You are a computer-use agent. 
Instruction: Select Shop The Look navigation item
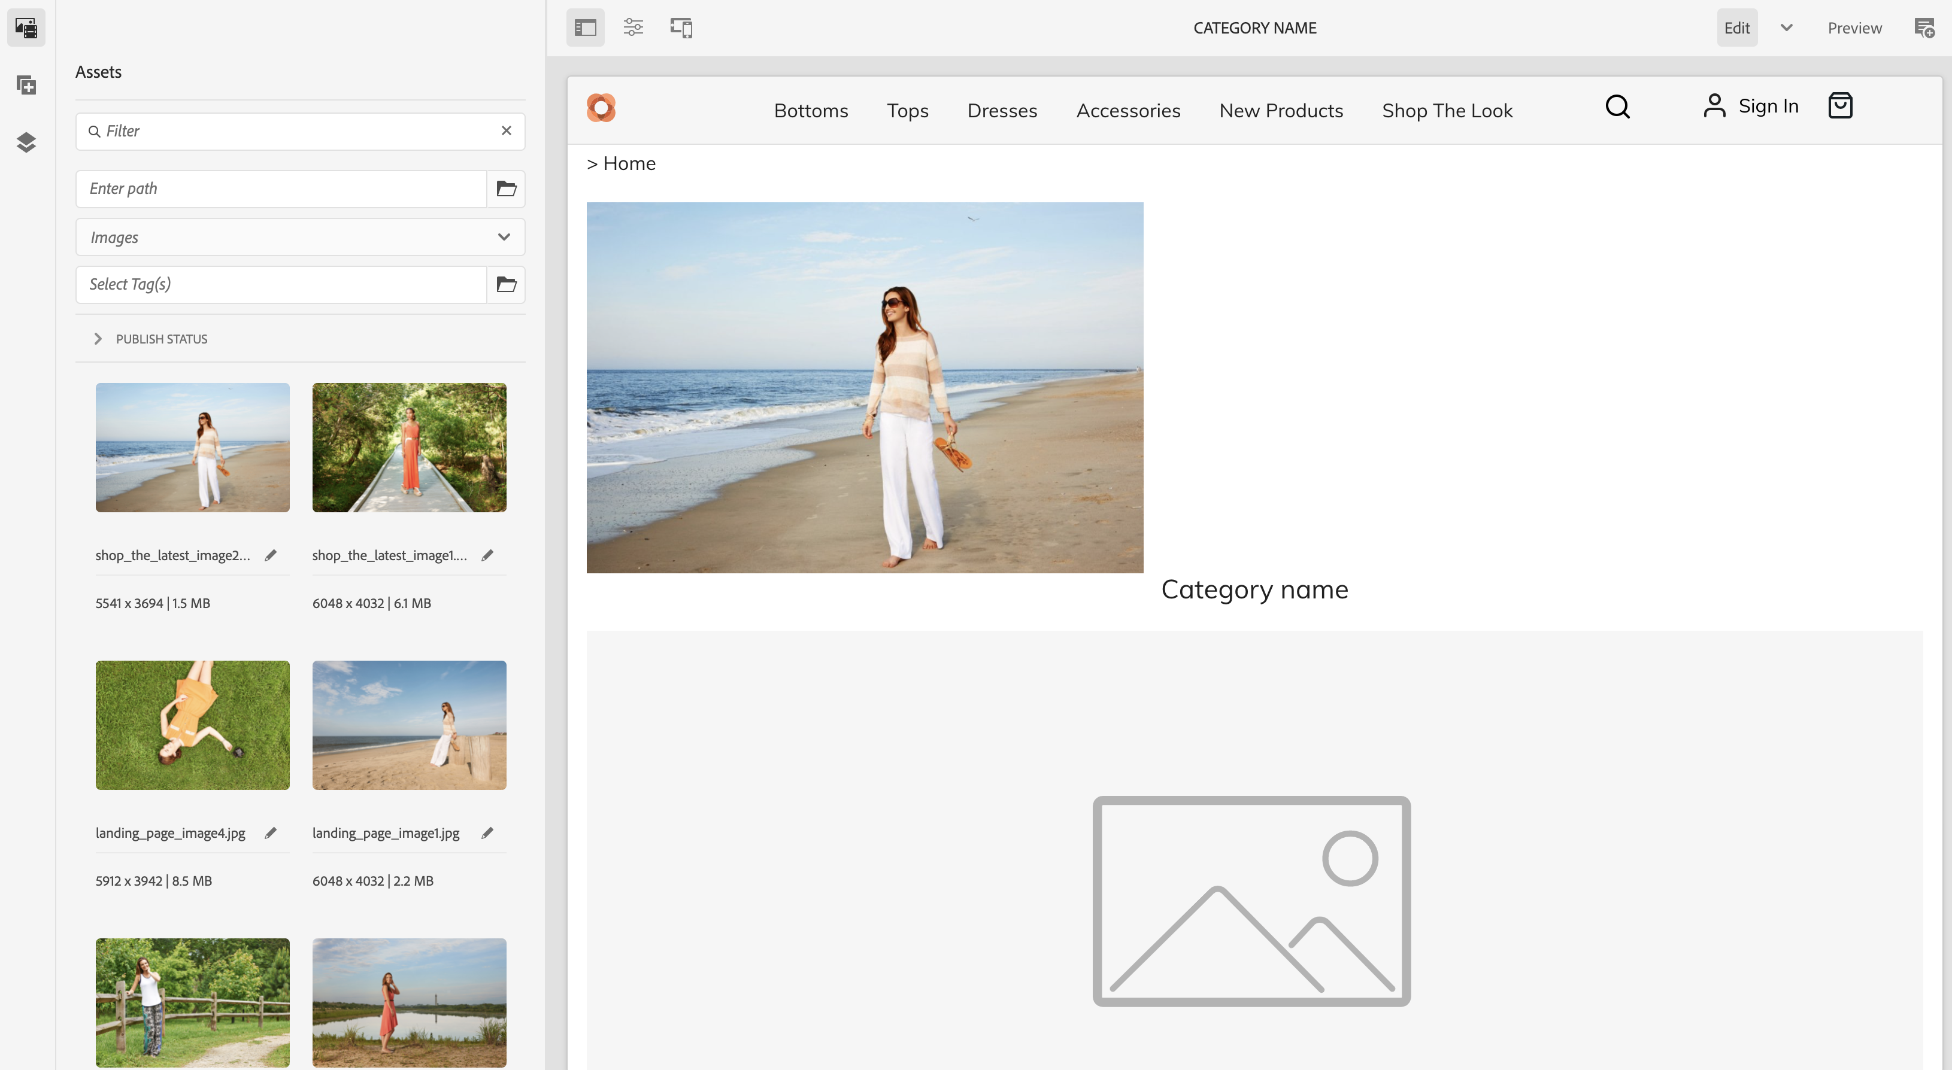click(x=1447, y=111)
